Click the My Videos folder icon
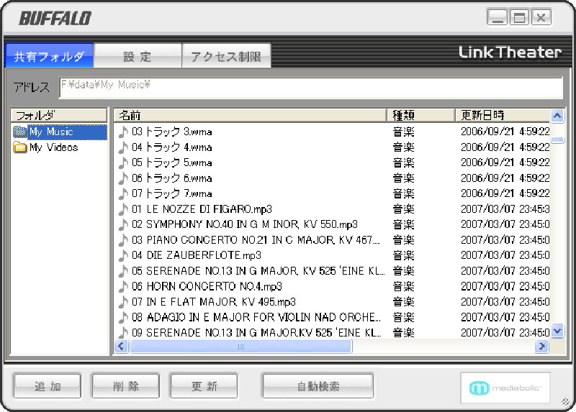 tap(20, 147)
